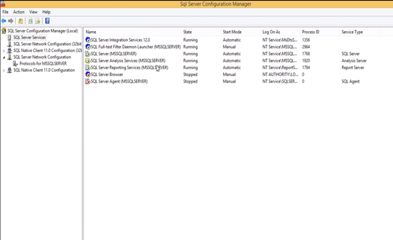
Task: Open the File menu
Action: click(x=5, y=12)
